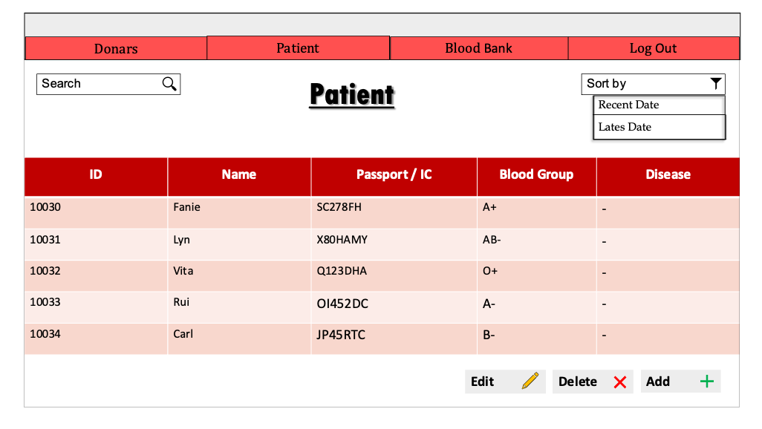The width and height of the screenshot is (762, 429).
Task: Click the yellow pencil Edit icon
Action: pos(530,381)
